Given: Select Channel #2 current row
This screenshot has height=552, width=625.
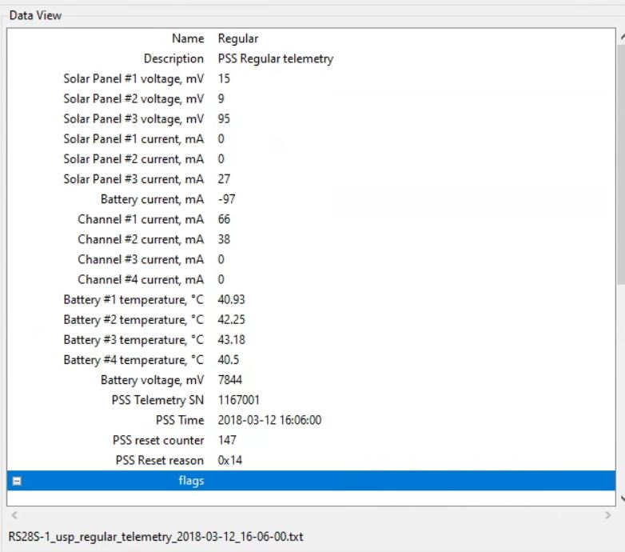Looking at the screenshot, I should 141,239.
